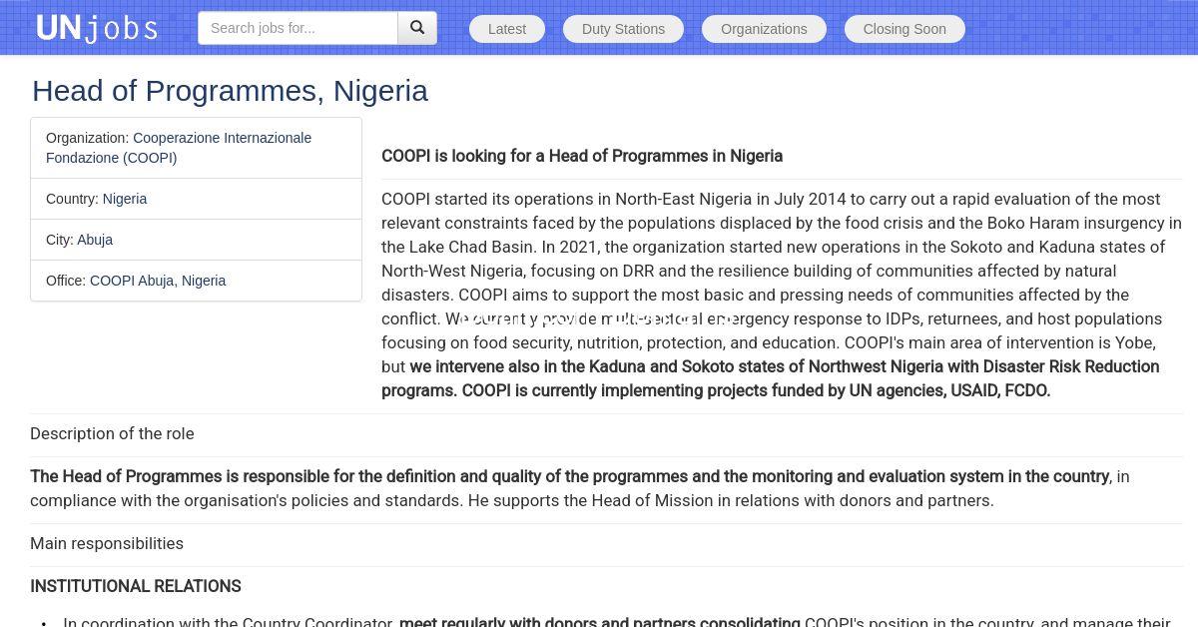Click the 'Organization:' label in sidebar
1198x627 pixels.
[x=87, y=139]
